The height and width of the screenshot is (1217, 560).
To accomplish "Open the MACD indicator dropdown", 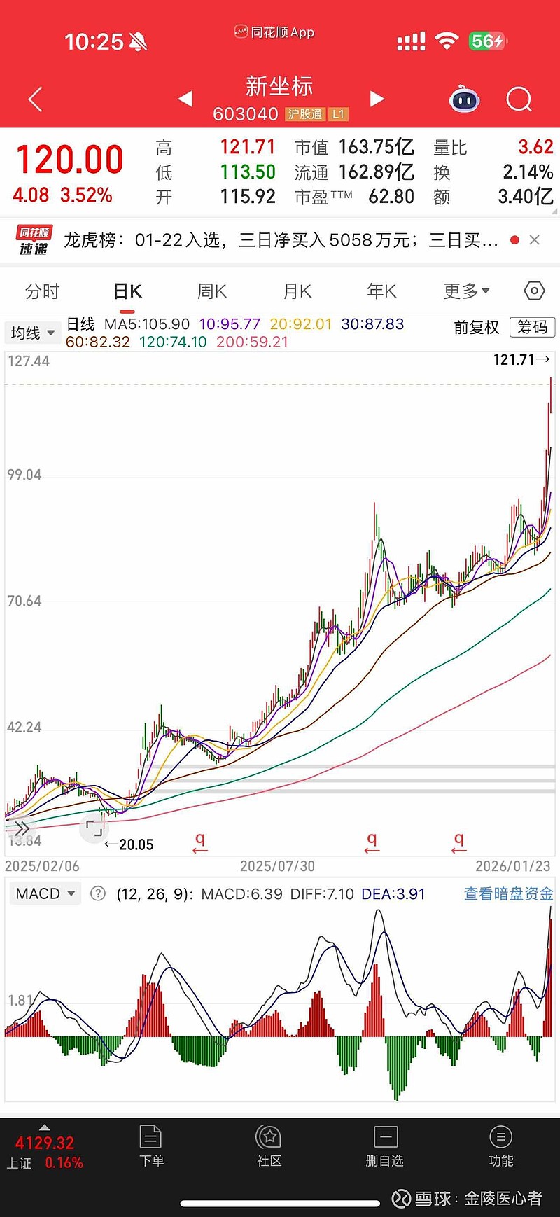I will [x=45, y=893].
